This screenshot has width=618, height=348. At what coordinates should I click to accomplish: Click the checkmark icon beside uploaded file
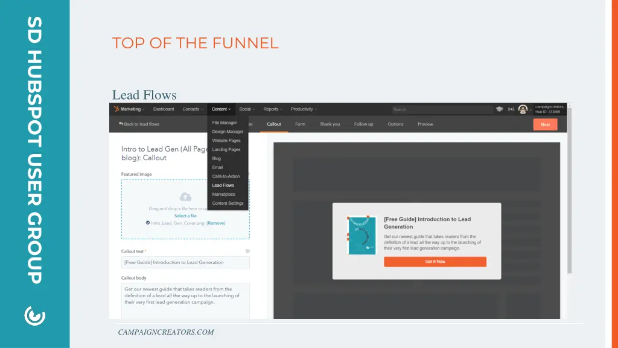(148, 223)
